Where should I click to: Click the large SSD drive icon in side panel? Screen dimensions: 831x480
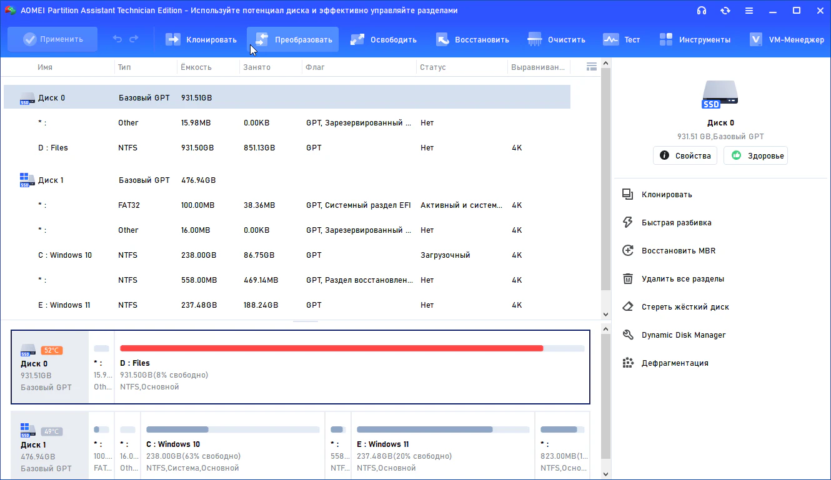tap(720, 95)
